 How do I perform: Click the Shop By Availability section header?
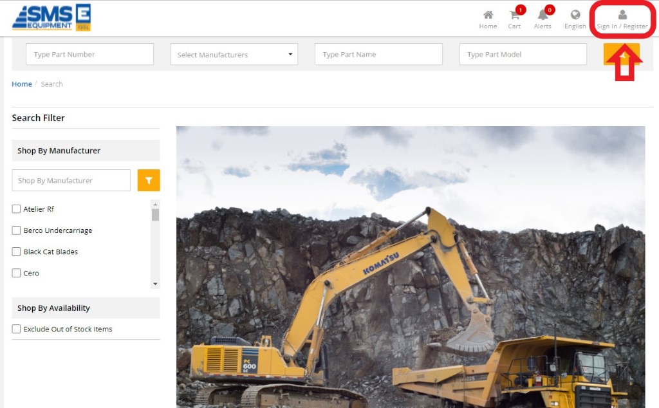(86, 308)
